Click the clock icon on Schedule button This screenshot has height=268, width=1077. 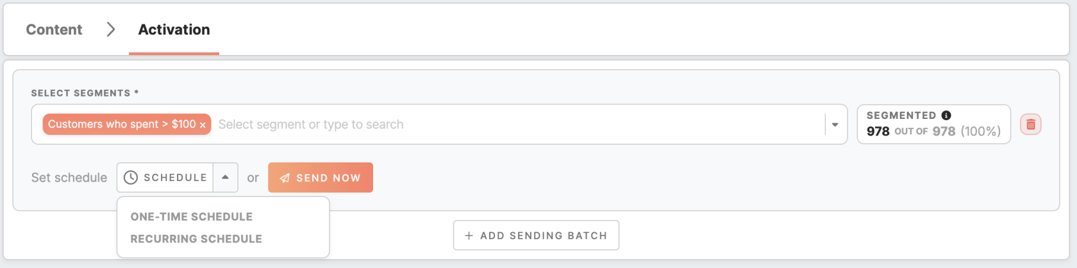pyautogui.click(x=131, y=178)
